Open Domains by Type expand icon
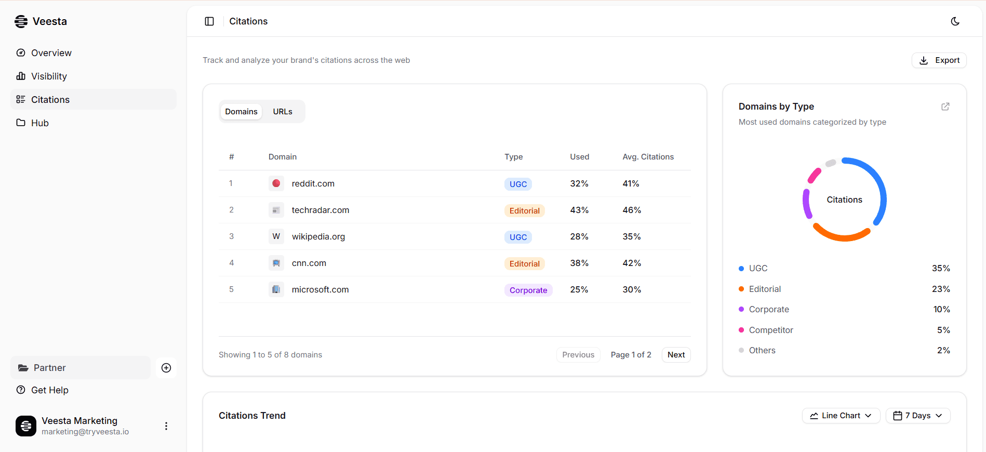986x452 pixels. click(945, 107)
